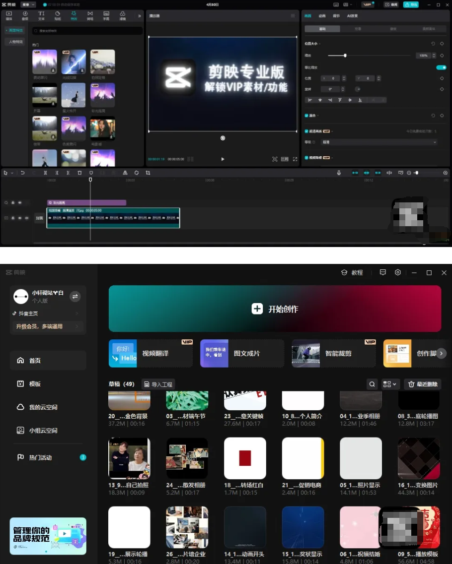This screenshot has height=564, width=452.
Task: Click the 缩放 scale slider handle
Action: pyautogui.click(x=345, y=56)
